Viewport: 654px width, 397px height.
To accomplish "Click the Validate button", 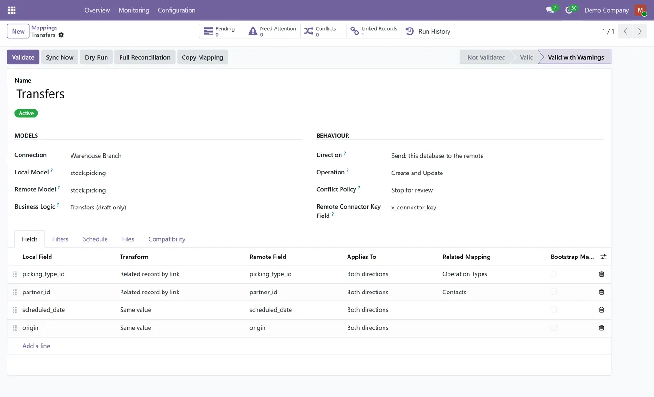I will coord(23,57).
